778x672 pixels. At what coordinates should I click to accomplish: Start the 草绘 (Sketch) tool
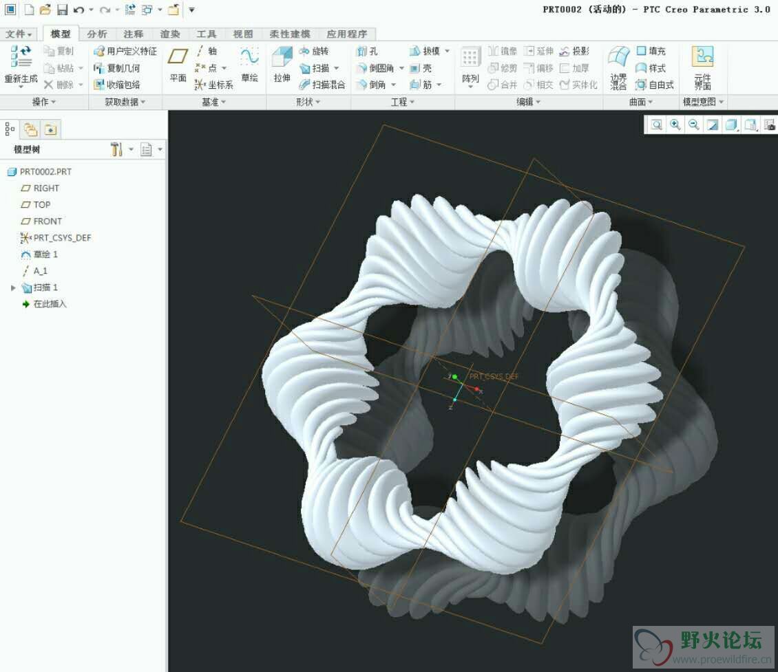pyautogui.click(x=249, y=65)
